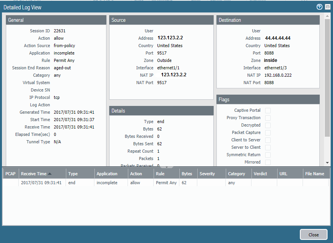Viewport: 333px width, 243px height.
Task: Open help for Detailed Log View
Action: (x=319, y=7)
